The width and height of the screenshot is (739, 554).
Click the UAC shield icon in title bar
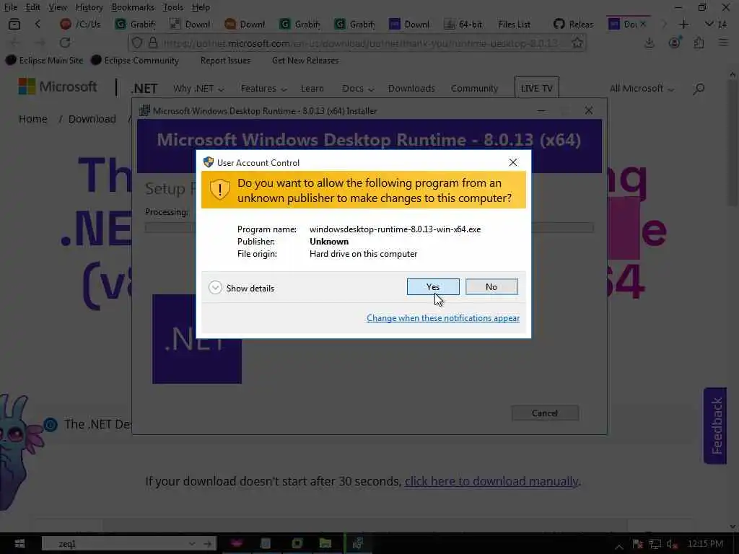click(209, 162)
